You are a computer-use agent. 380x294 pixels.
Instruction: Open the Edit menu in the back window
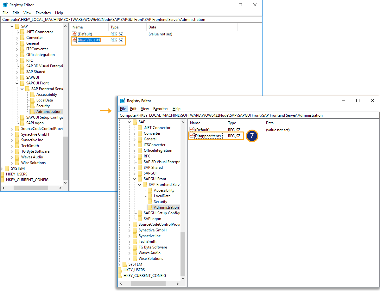pos(16,13)
